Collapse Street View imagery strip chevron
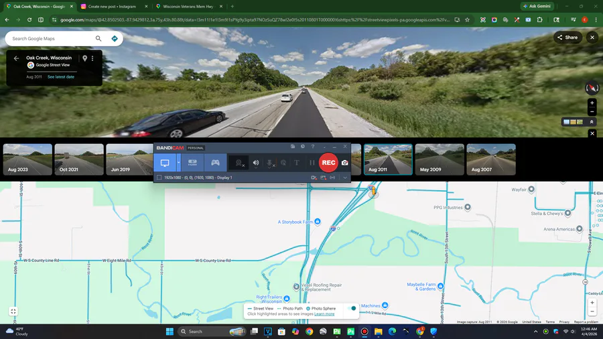Screen dimensions: 603x339 pyautogui.click(x=592, y=122)
